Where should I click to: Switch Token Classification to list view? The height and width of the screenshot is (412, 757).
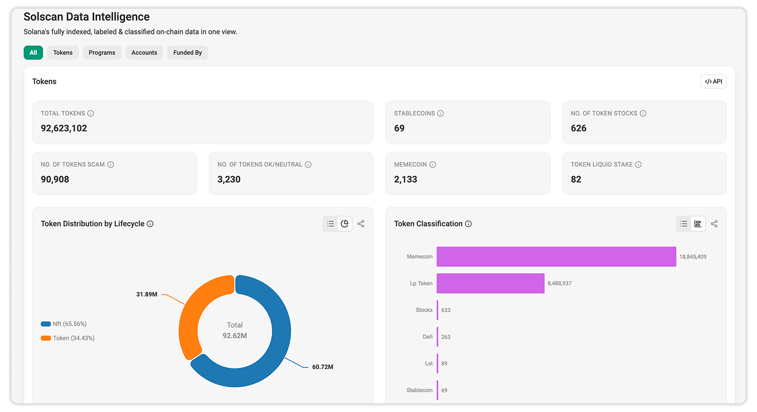click(684, 224)
